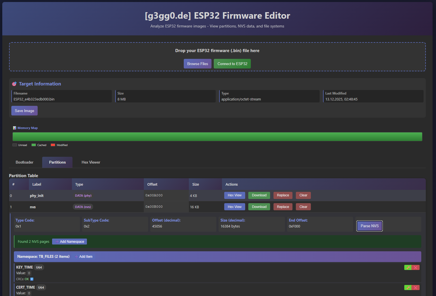Open the Hex Viewer tab
Screen dimensions: 436x296
click(91, 162)
